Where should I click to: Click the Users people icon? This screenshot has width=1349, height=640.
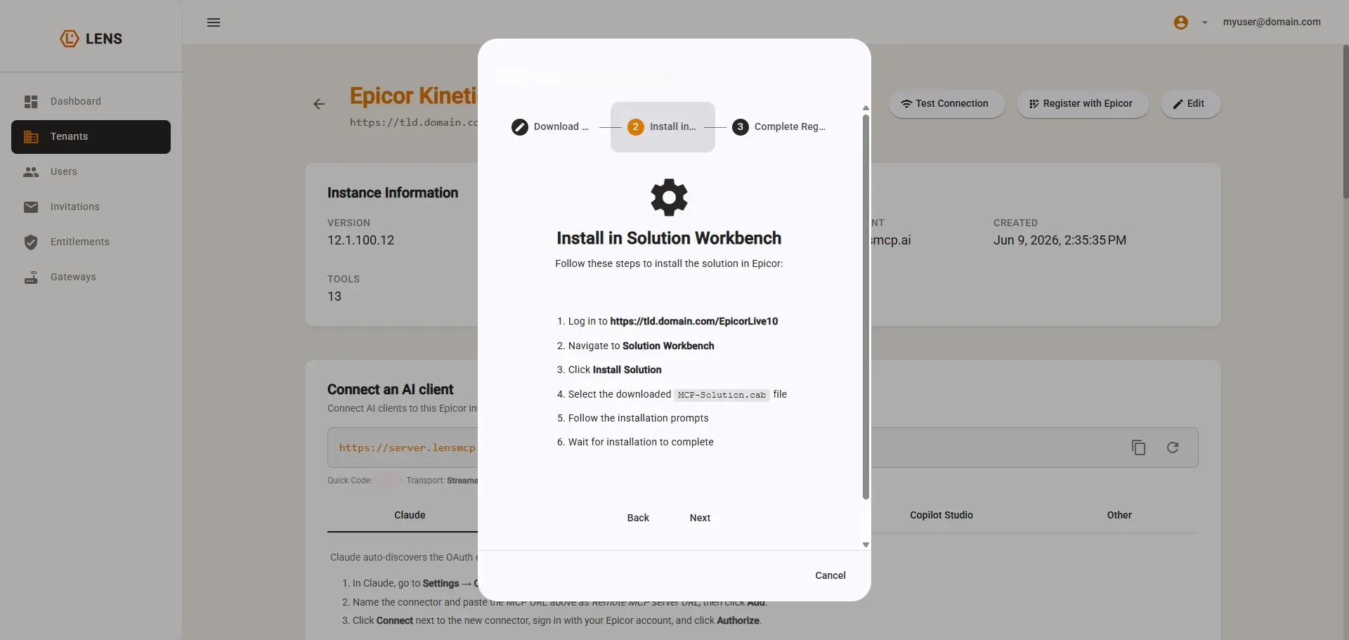(x=31, y=172)
